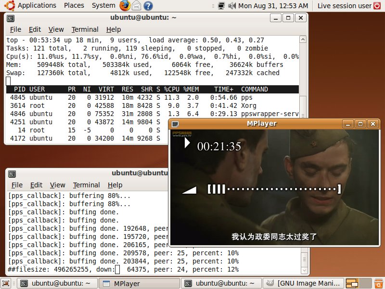
Task: Click the volume wedge icon in MPlayer
Action: pyautogui.click(x=189, y=190)
